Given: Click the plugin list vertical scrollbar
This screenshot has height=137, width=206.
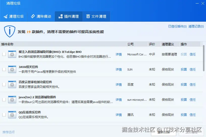Looking at the screenshot, I should [204, 58].
